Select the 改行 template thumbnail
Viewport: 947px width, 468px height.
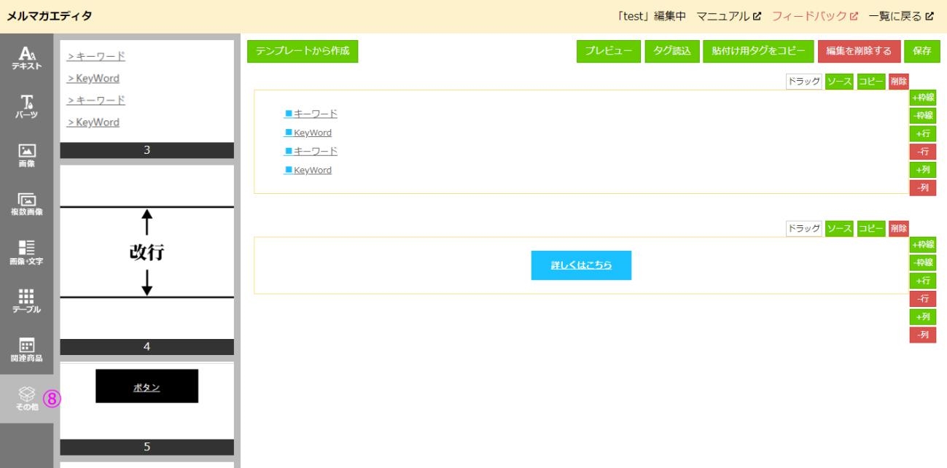pos(147,252)
